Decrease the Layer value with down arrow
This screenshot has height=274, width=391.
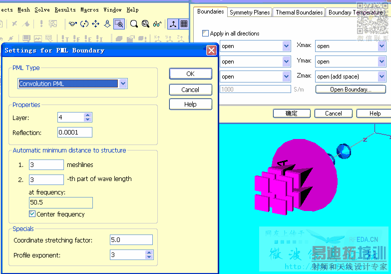point(88,119)
